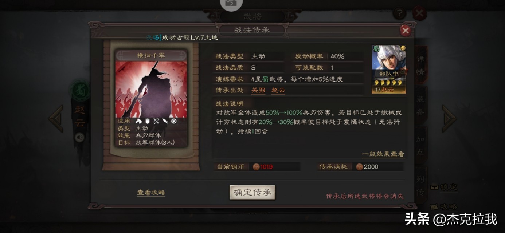Go to previous general with left arrow
The width and height of the screenshot is (505, 233).
click(x=56, y=118)
